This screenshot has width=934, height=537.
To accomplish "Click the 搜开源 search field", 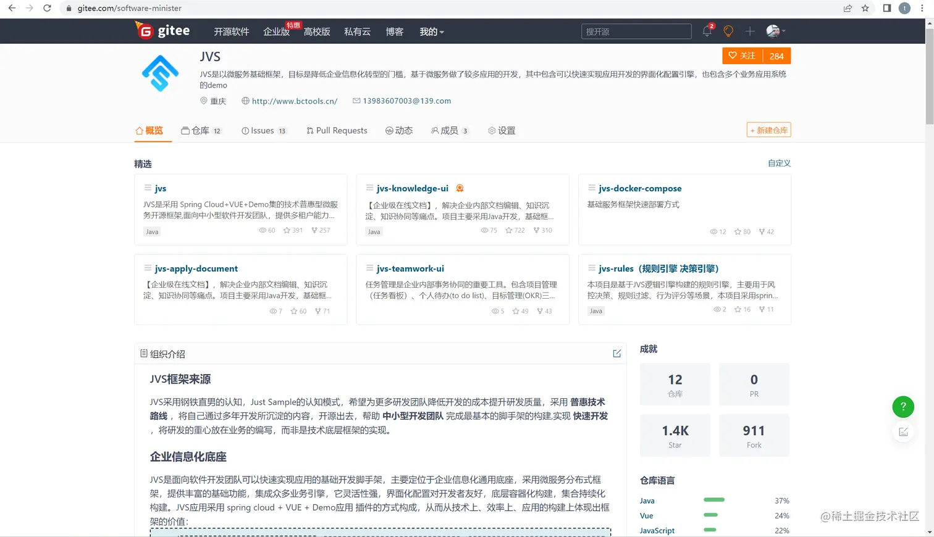I will click(x=636, y=31).
